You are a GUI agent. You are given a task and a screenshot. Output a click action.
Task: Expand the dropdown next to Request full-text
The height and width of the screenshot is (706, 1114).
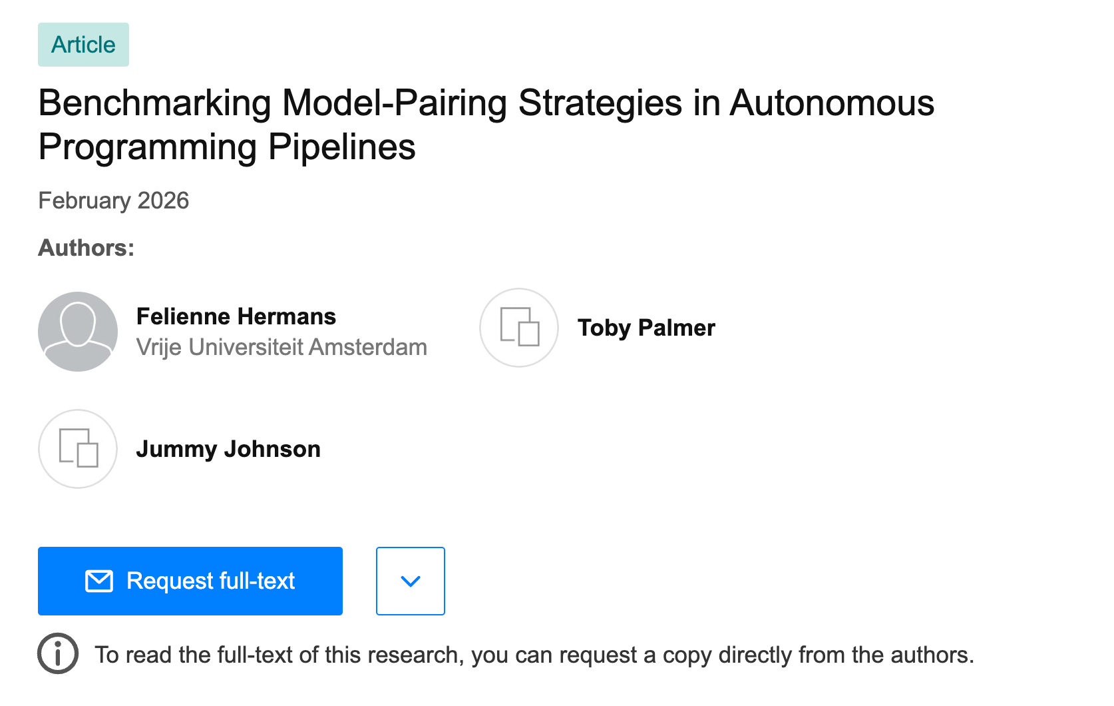tap(410, 581)
